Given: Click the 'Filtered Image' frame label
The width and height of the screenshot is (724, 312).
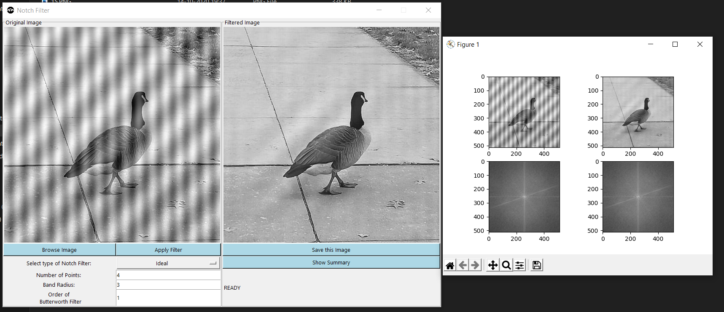Looking at the screenshot, I should 242,22.
